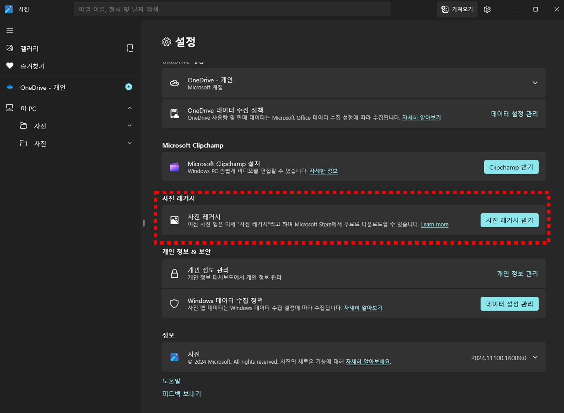
Task: Click the Microsoft Clipchamp section heading
Action: point(193,145)
